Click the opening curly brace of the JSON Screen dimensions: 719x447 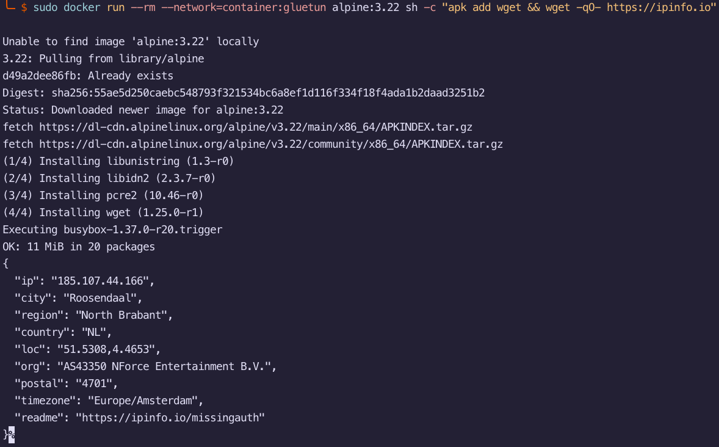point(5,264)
